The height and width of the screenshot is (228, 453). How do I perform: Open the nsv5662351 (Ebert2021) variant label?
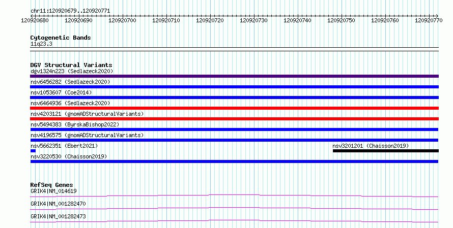64,146
